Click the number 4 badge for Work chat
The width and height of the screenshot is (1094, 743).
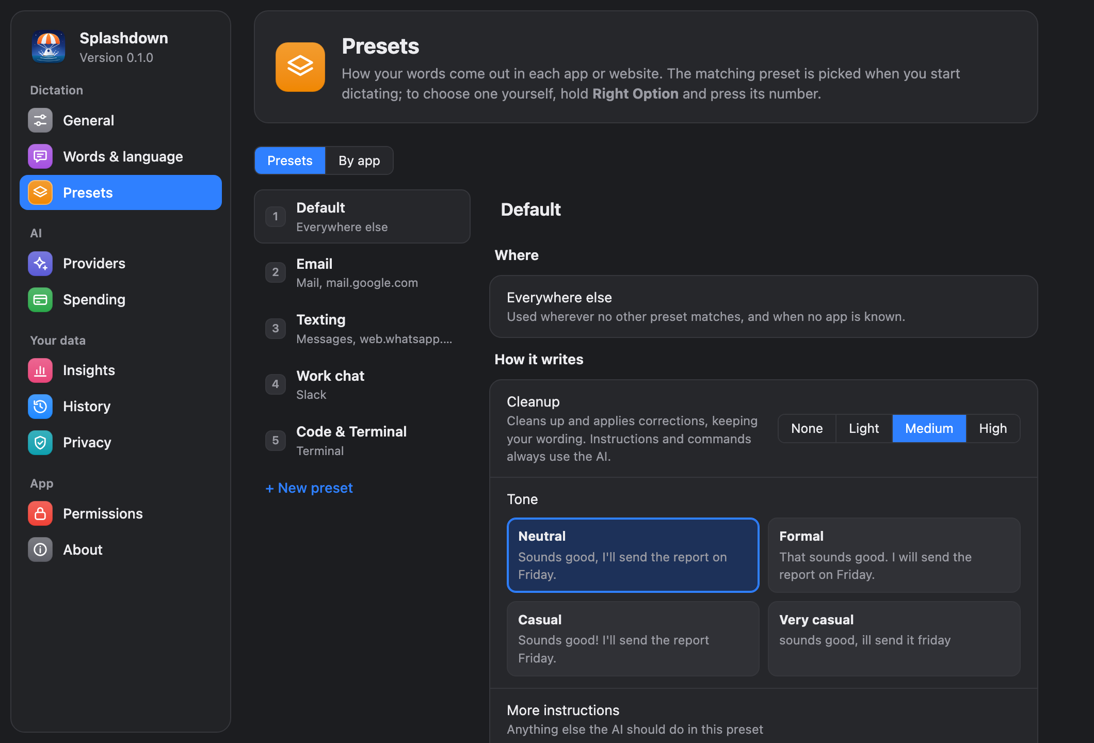click(x=276, y=384)
